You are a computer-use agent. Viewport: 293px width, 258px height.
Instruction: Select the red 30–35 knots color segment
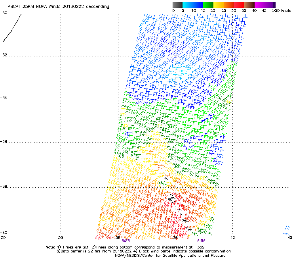tap(239, 5)
